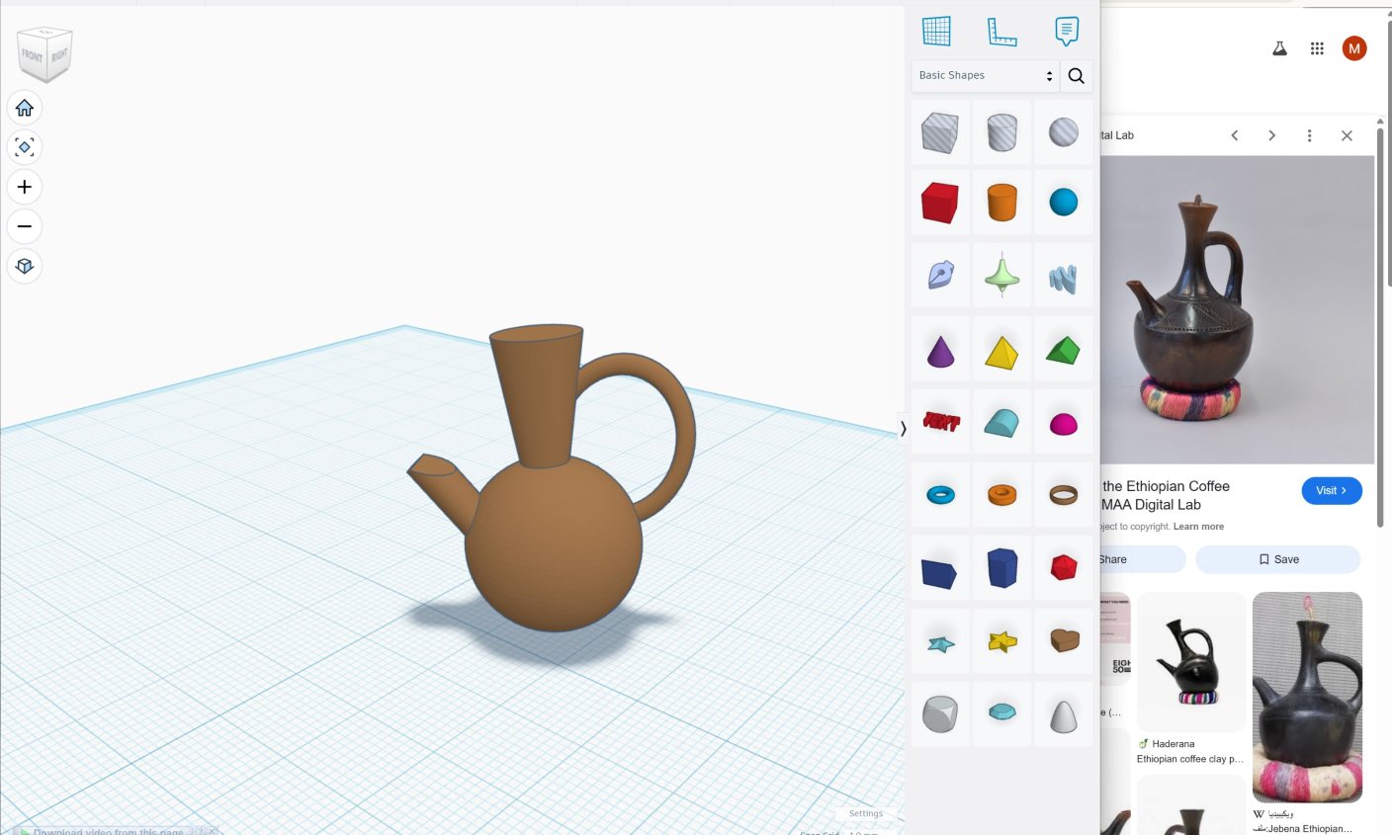Click the shape search magnifier icon

click(1077, 75)
